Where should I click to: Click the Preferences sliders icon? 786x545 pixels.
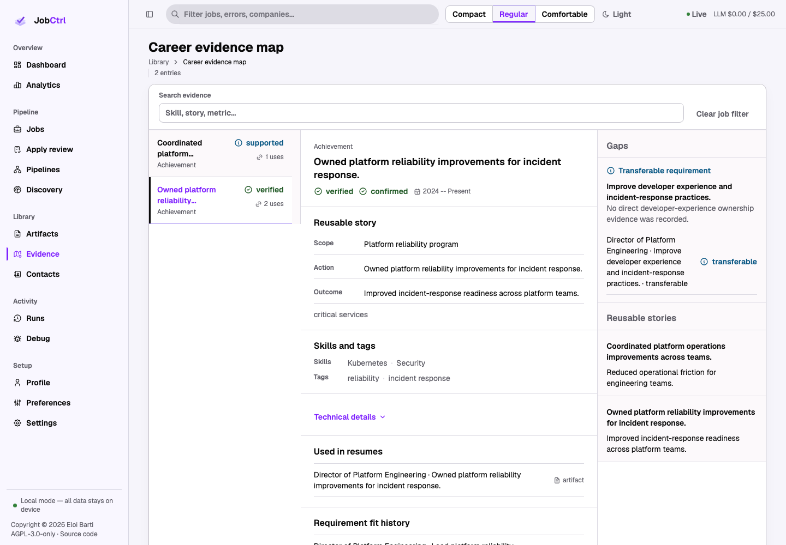(17, 403)
